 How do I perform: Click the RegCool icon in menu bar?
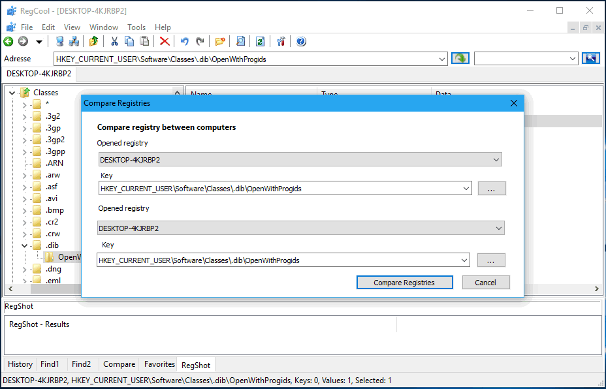[x=11, y=27]
